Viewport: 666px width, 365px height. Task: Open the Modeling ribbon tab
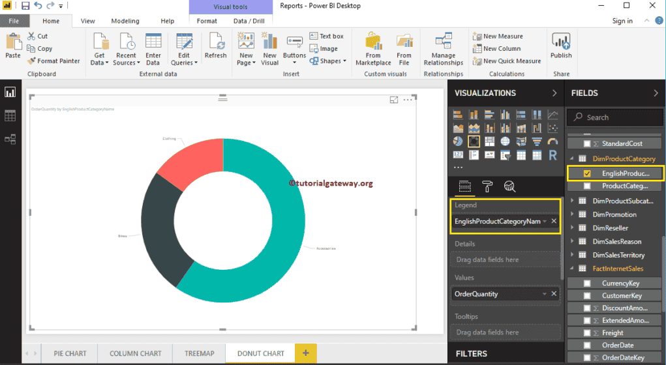tap(125, 21)
